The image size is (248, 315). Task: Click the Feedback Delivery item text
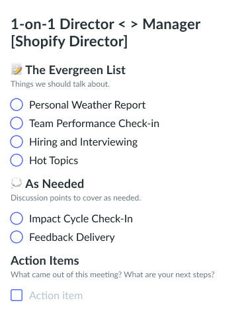click(x=72, y=237)
